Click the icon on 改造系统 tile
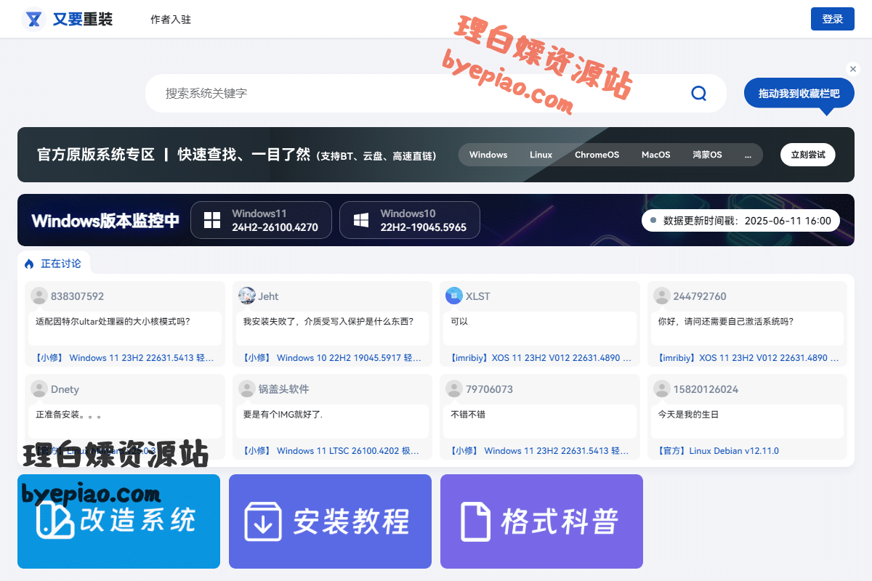This screenshot has width=872, height=581. pos(55,520)
